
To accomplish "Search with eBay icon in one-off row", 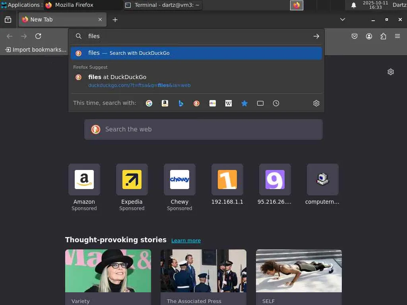I will [213, 103].
